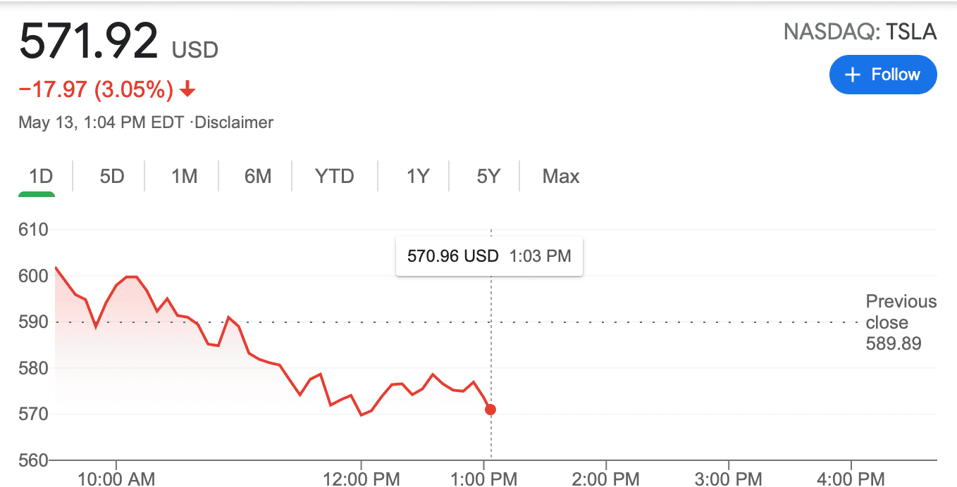
Task: Select the 6M time period
Action: pyautogui.click(x=258, y=176)
